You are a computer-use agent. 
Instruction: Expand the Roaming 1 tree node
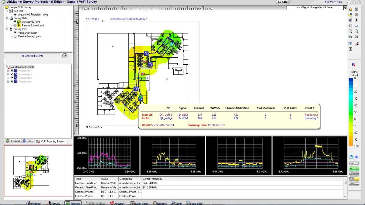(x=8, y=70)
